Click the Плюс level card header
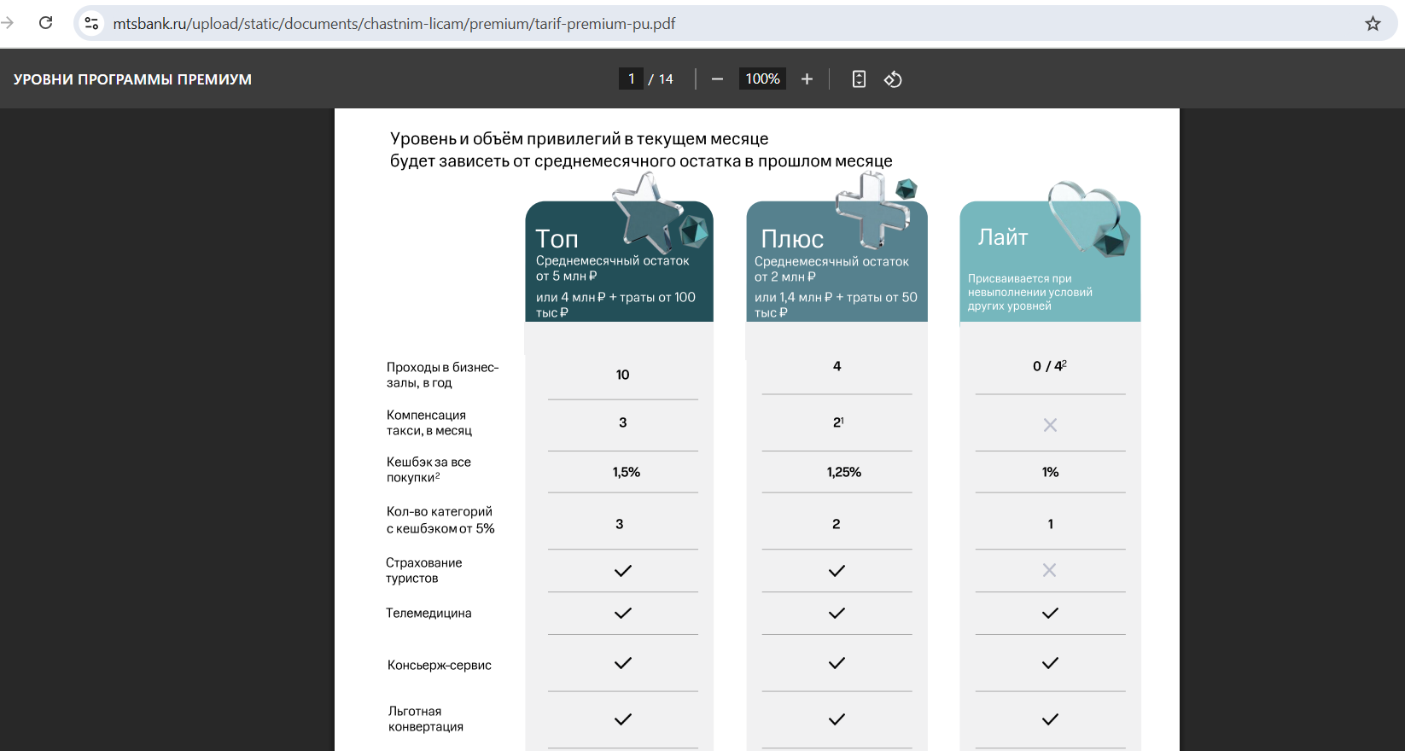The image size is (1405, 751). (837, 261)
